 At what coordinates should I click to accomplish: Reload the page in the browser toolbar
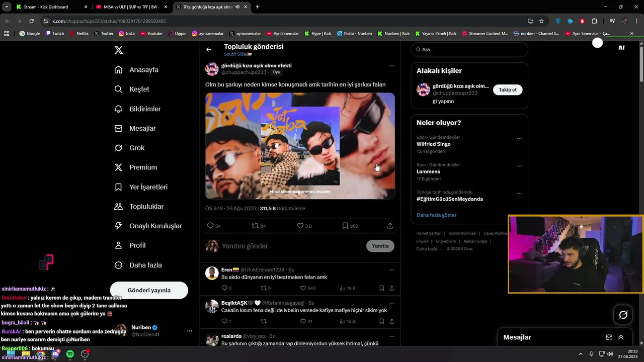(x=31, y=21)
